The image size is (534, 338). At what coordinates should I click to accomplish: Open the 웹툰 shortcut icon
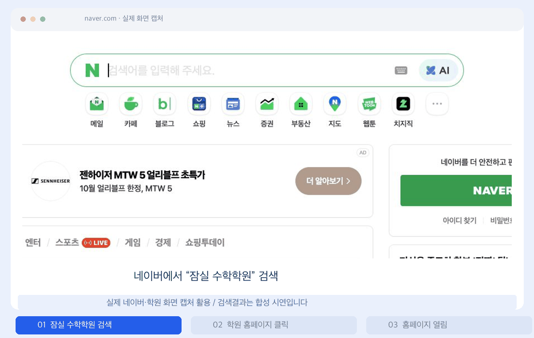click(369, 104)
